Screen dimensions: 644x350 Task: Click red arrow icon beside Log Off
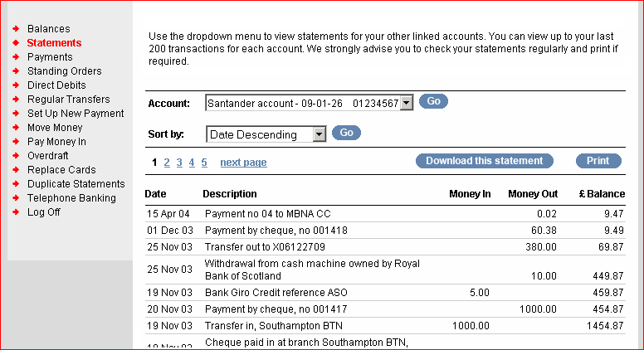[16, 212]
